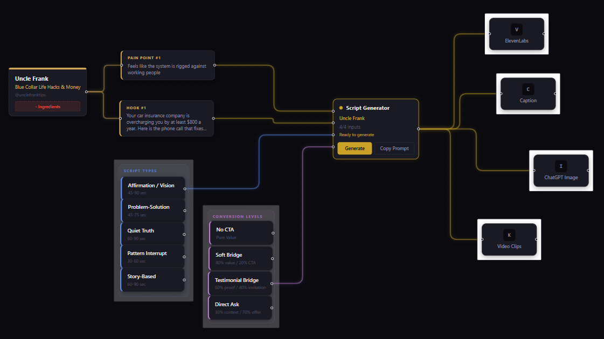Click '4/4 inputs' text
The width and height of the screenshot is (604, 339).
pyautogui.click(x=350, y=126)
